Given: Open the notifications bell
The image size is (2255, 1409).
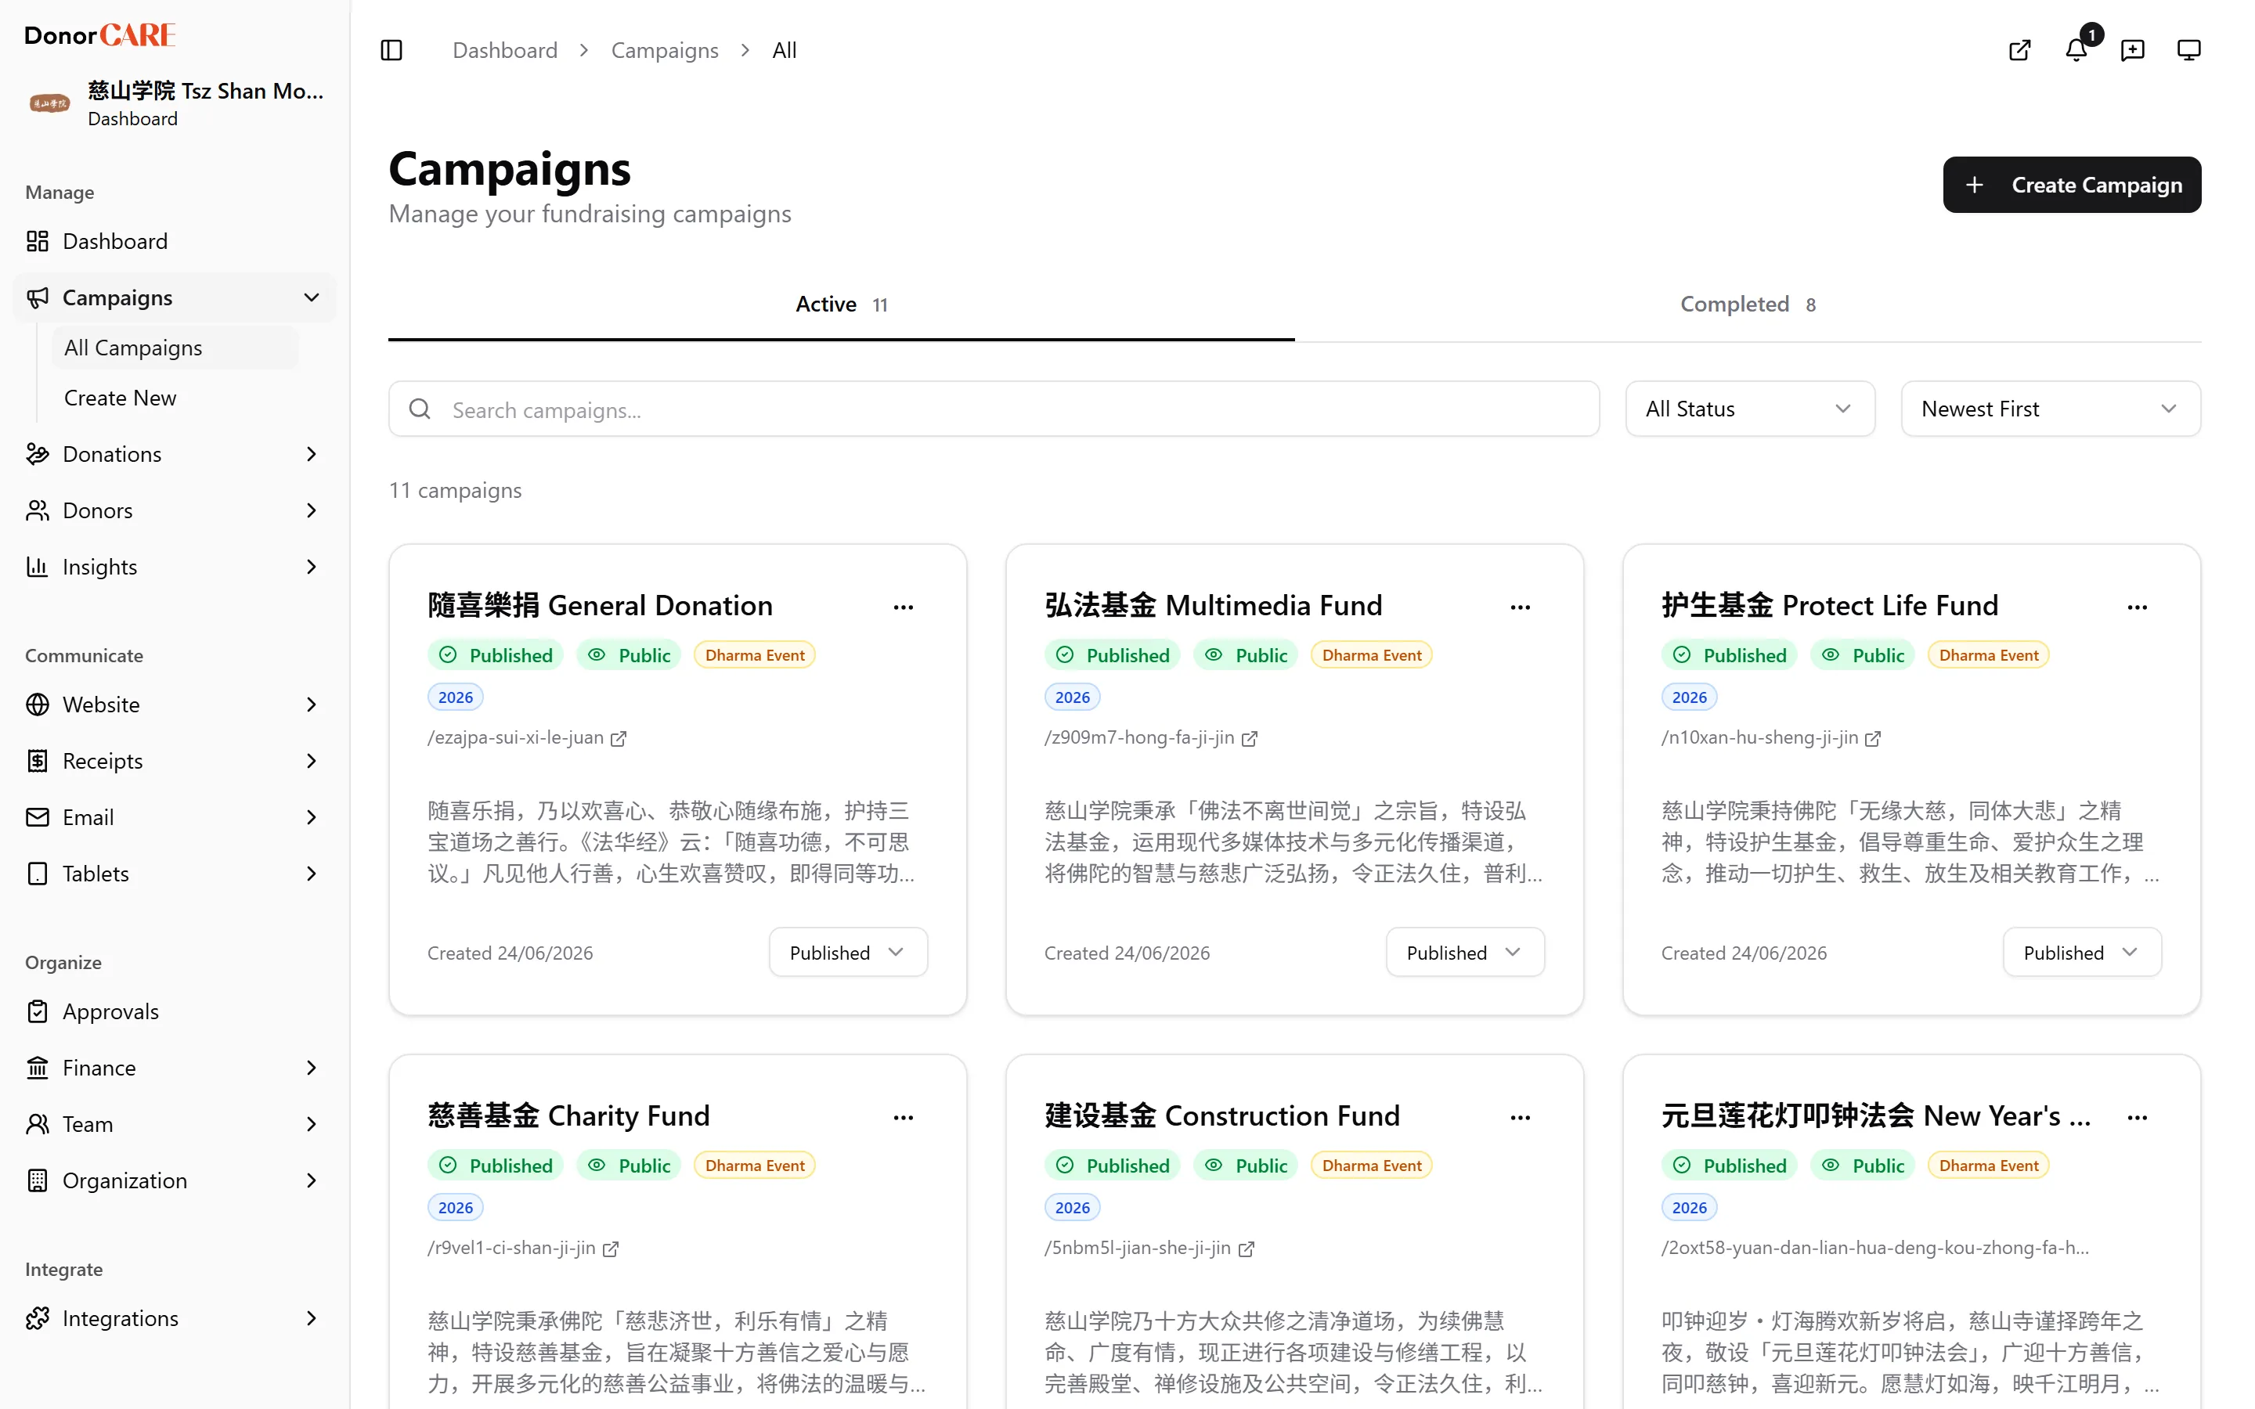Looking at the screenshot, I should coord(2076,50).
